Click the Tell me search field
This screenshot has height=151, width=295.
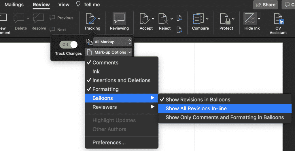(92, 5)
